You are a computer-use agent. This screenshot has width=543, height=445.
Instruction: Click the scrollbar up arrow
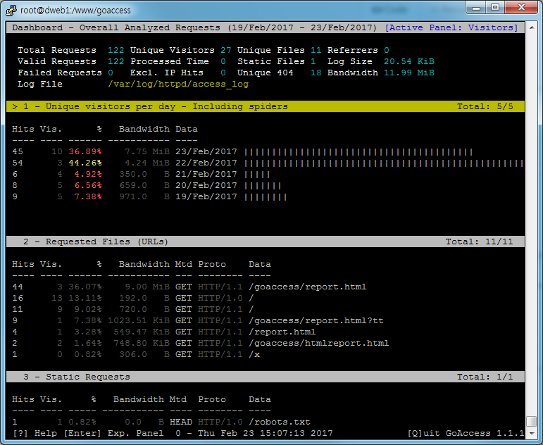tap(532, 27)
